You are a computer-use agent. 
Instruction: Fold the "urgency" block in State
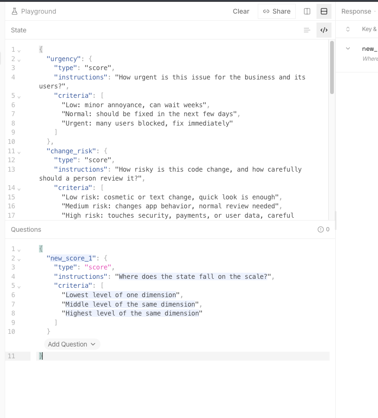point(19,60)
